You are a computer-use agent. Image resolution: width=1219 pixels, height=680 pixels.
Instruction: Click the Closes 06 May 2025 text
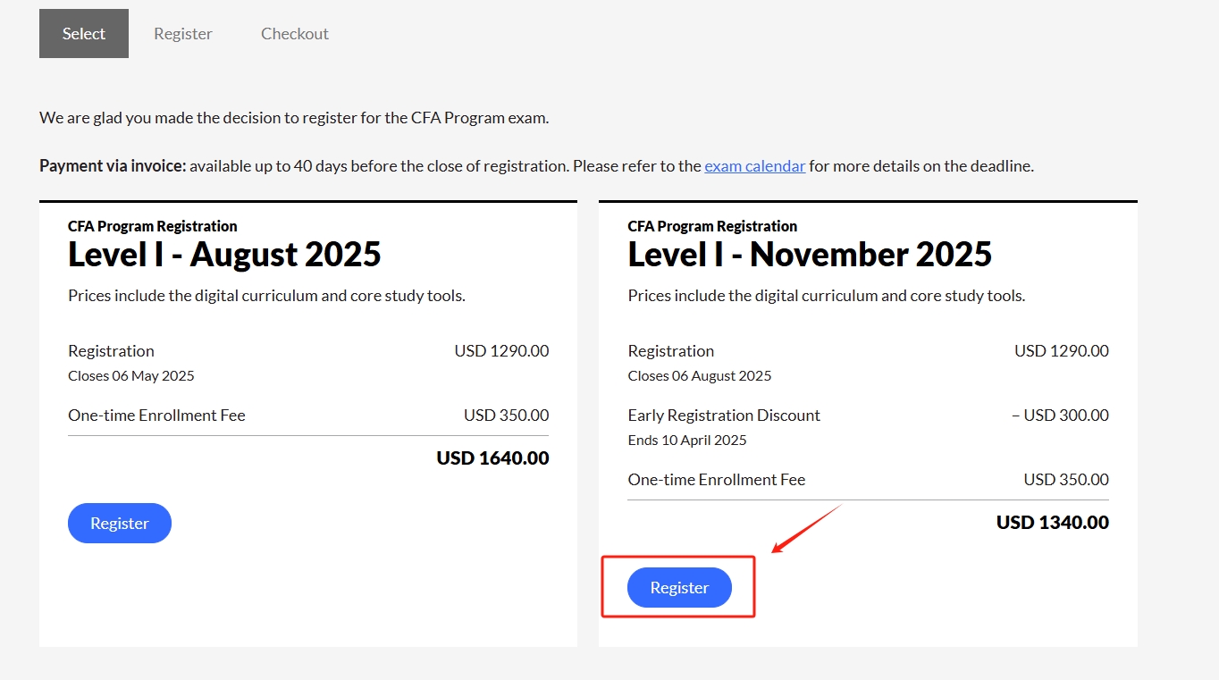click(x=131, y=376)
